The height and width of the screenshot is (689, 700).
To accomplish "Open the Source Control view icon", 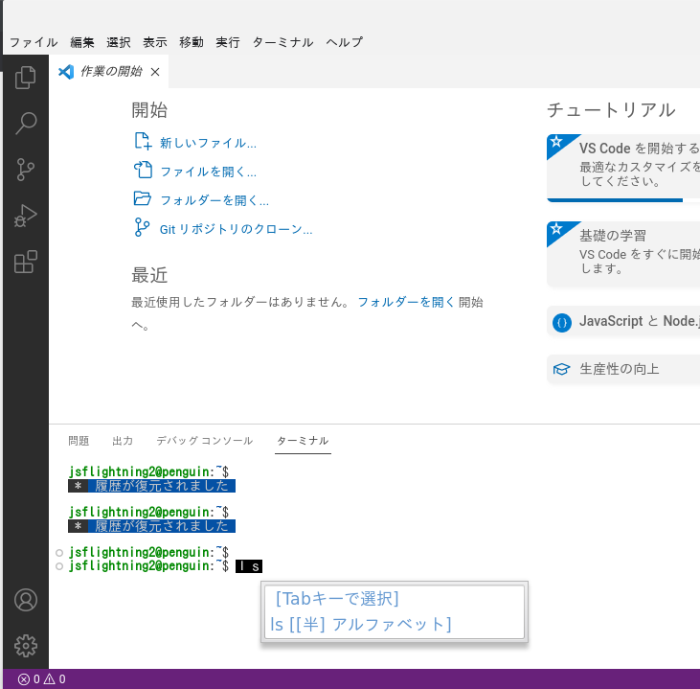I will point(26,170).
